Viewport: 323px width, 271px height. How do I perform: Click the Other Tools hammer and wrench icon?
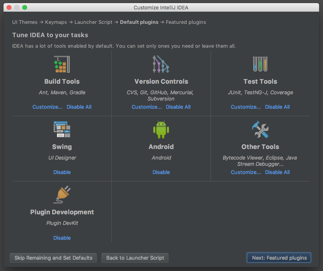pyautogui.click(x=260, y=129)
